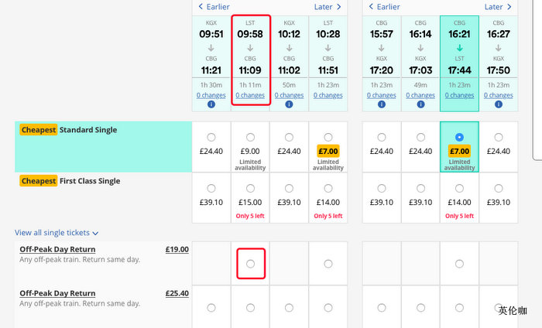Select £19.00 Off-Peak Day Return for 09:58 train
The width and height of the screenshot is (542, 328).
pos(250,264)
